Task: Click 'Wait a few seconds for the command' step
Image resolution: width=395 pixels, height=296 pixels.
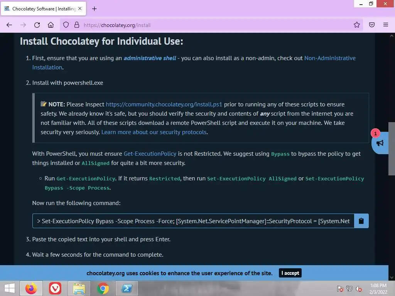Action: click(98, 255)
